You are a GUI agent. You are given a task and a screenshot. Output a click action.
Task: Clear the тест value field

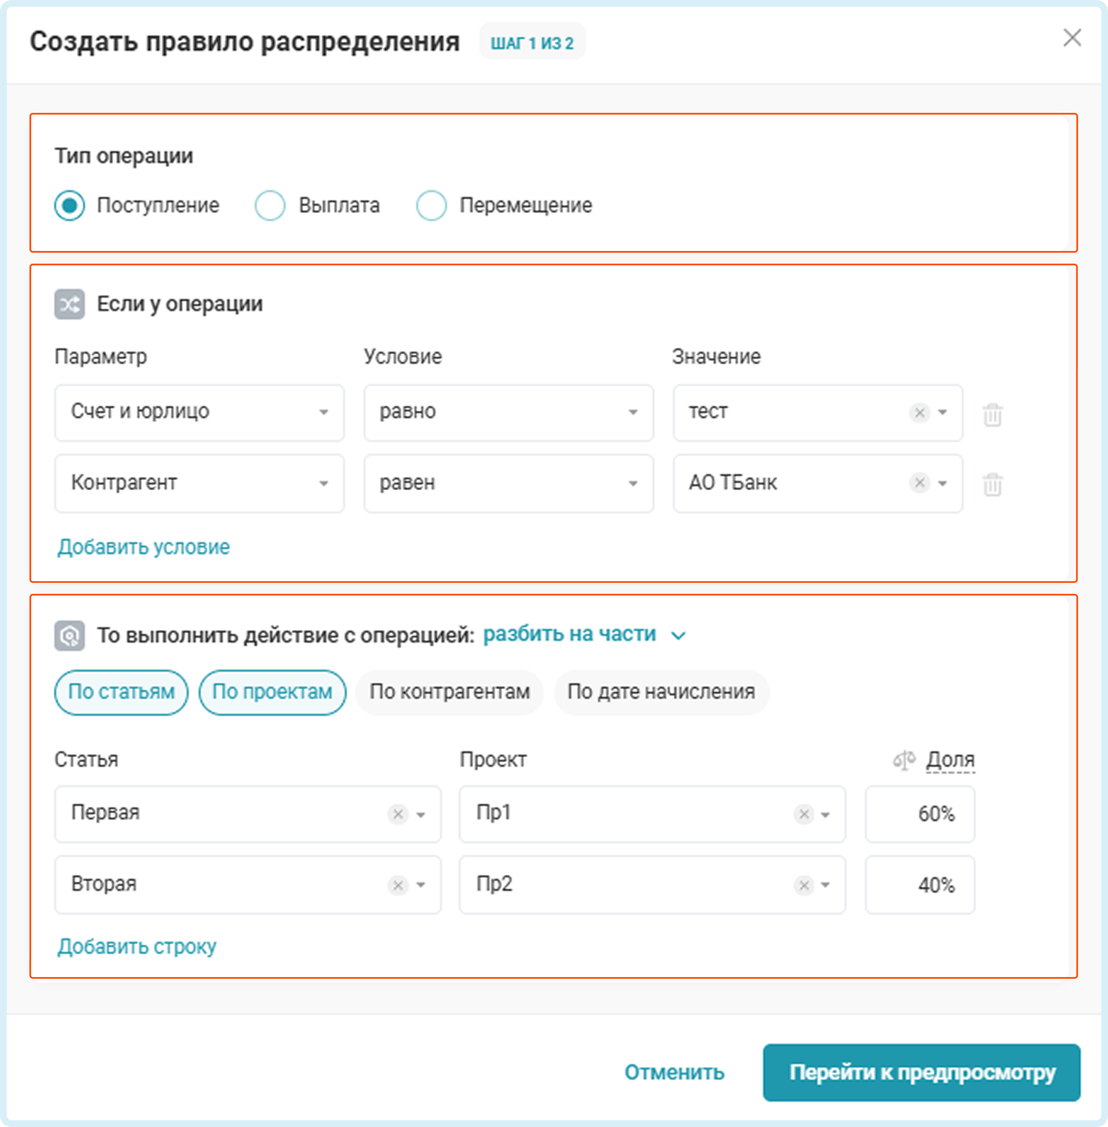tap(919, 413)
